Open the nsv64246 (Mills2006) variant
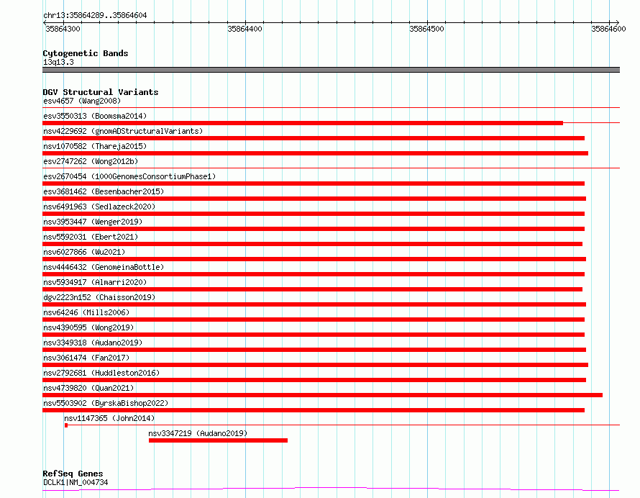640x498 pixels. (86, 312)
